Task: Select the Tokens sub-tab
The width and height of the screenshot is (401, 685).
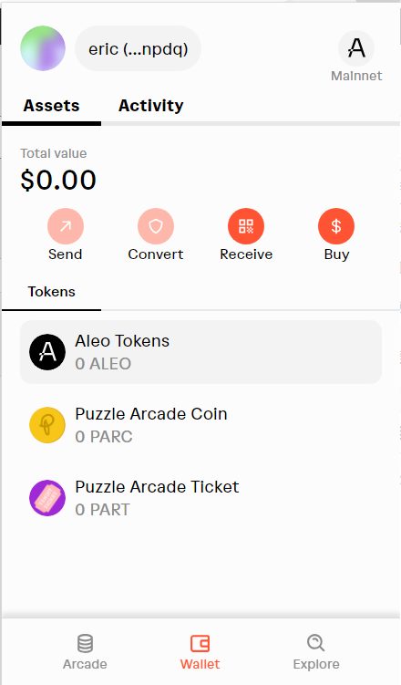Action: coord(51,292)
